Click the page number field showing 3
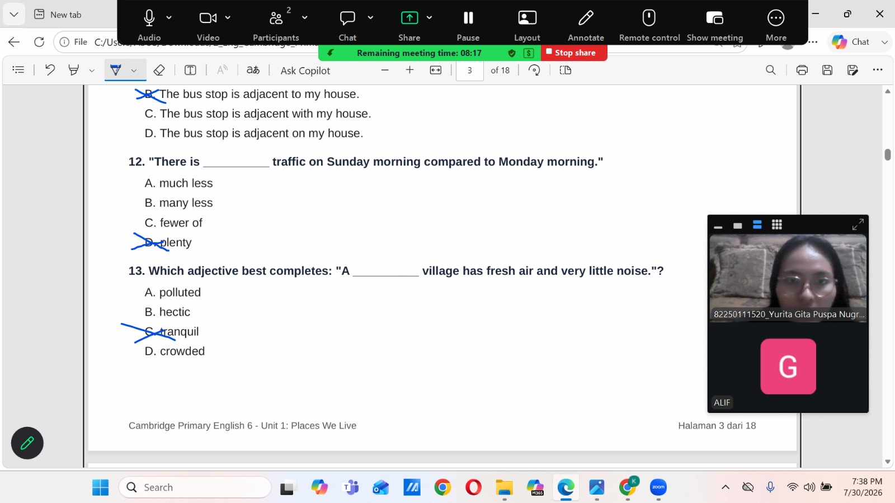The image size is (895, 503). click(470, 70)
